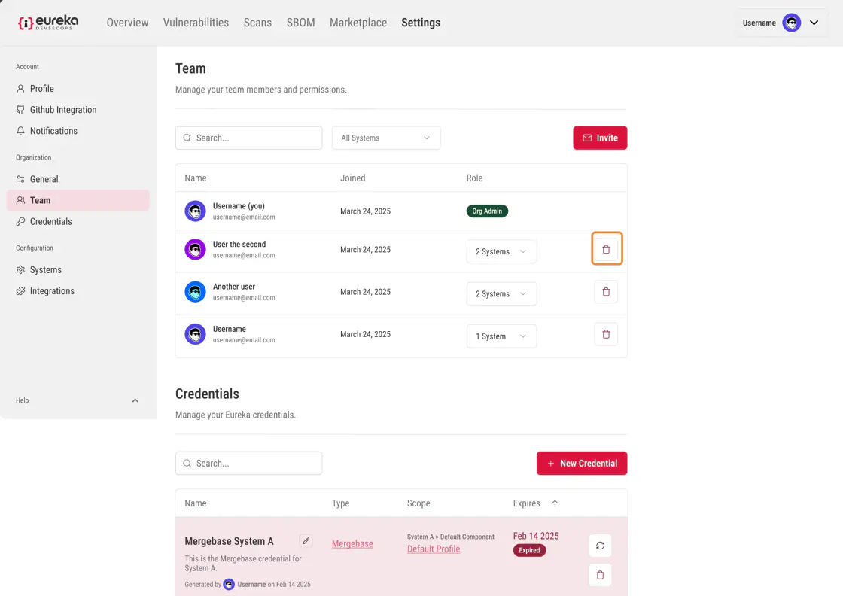Delete User the second from team
This screenshot has height=596, width=843.
pyautogui.click(x=606, y=249)
